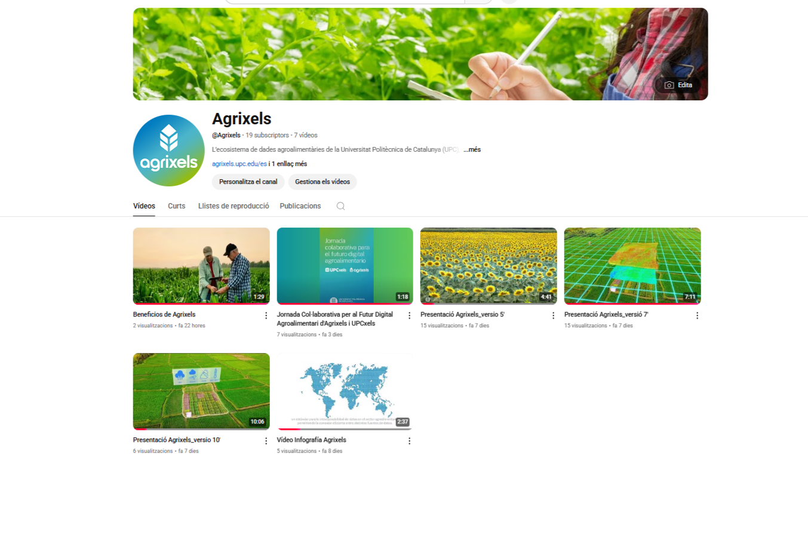Open the Llistes de reproducció tab
The image size is (808, 534).
click(234, 206)
